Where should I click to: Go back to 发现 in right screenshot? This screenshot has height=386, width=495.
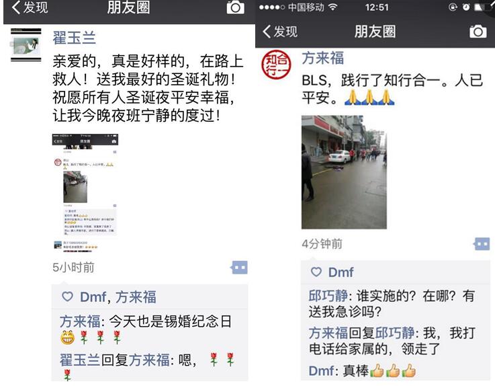click(280, 32)
